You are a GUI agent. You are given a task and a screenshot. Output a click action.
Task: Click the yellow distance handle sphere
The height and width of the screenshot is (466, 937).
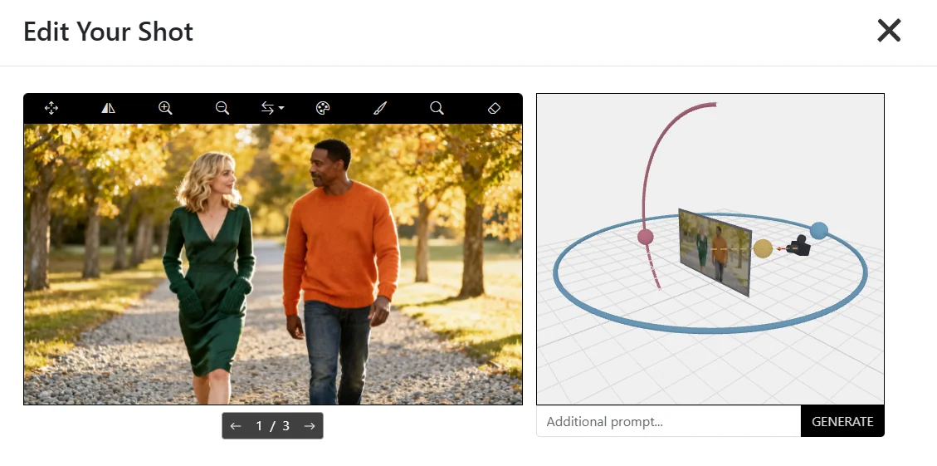(x=763, y=248)
